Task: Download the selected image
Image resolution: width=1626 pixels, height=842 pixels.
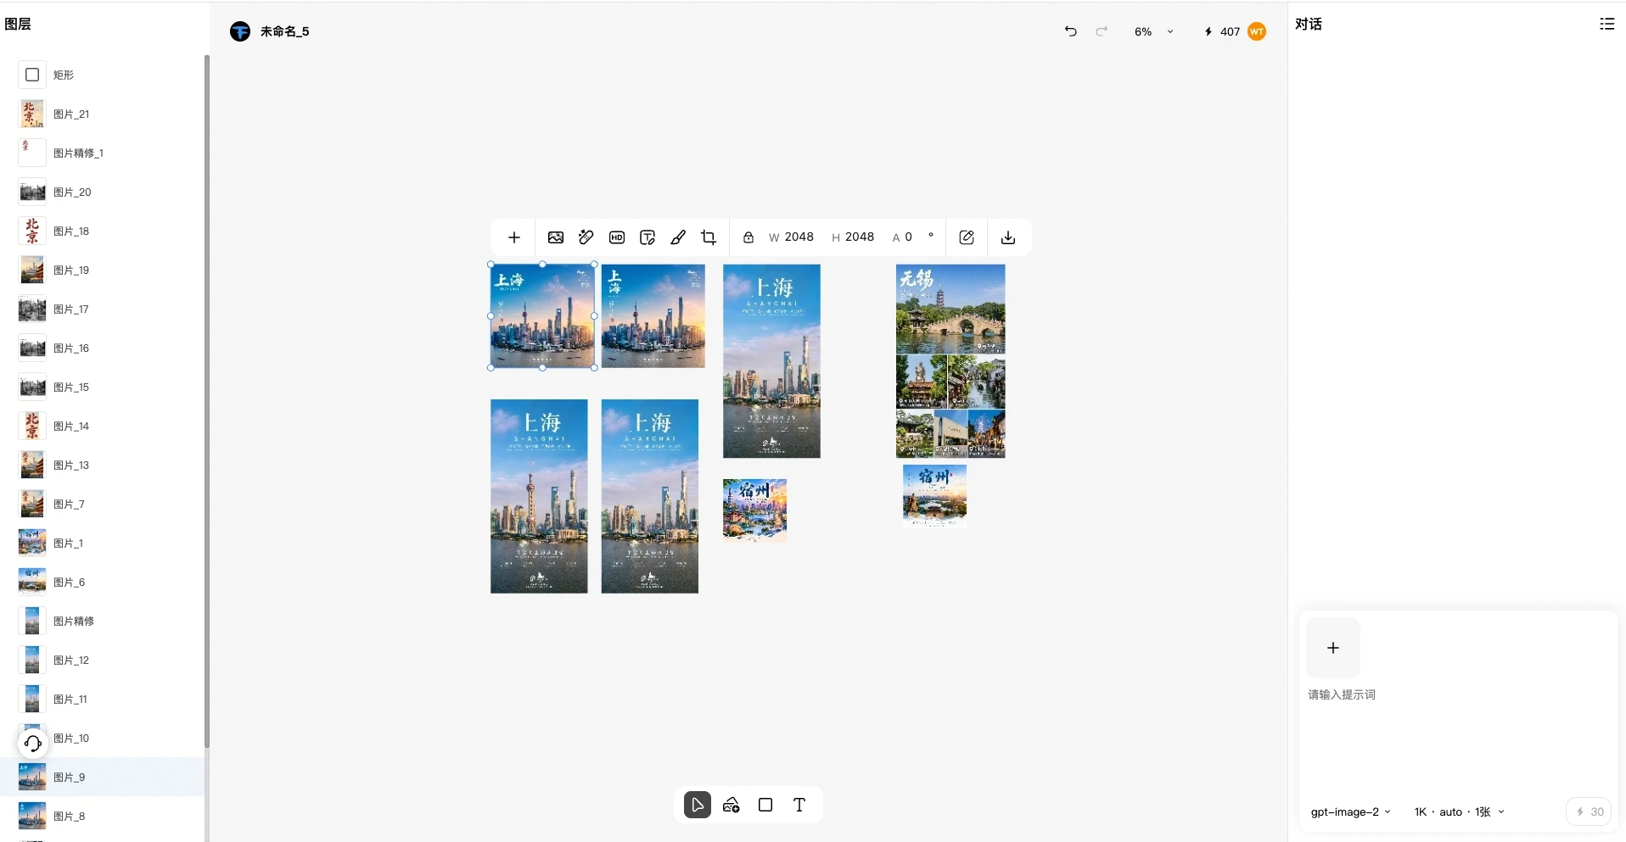Action: 1008,237
